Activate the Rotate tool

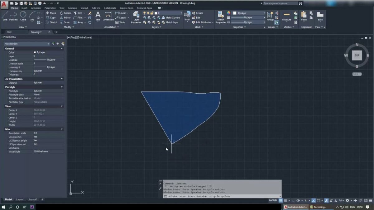pos(66,13)
